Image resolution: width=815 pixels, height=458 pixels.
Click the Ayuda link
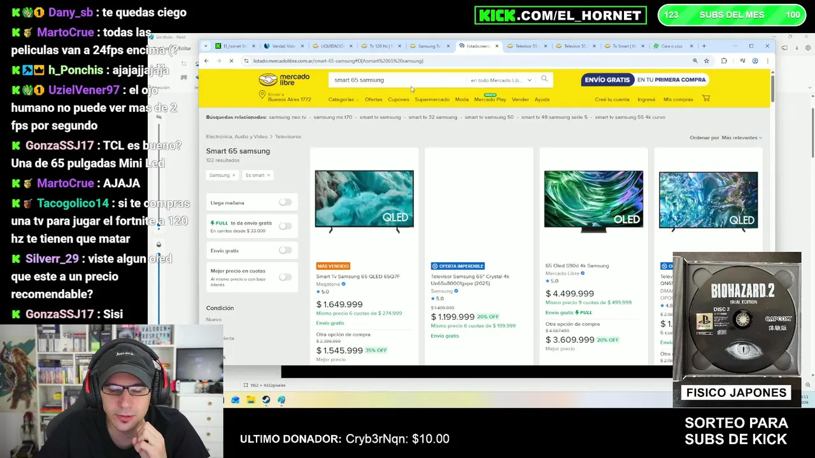tap(542, 99)
